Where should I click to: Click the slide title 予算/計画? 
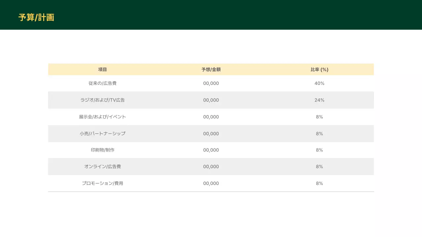point(36,17)
